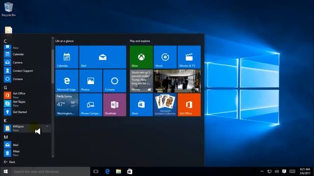Open the Mail tile
Image resolution: width=314 pixels, height=176 pixels.
[x=103, y=57]
